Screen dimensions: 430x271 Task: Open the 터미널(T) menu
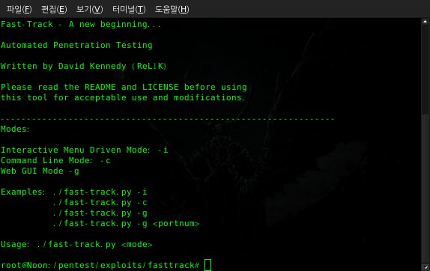[129, 9]
